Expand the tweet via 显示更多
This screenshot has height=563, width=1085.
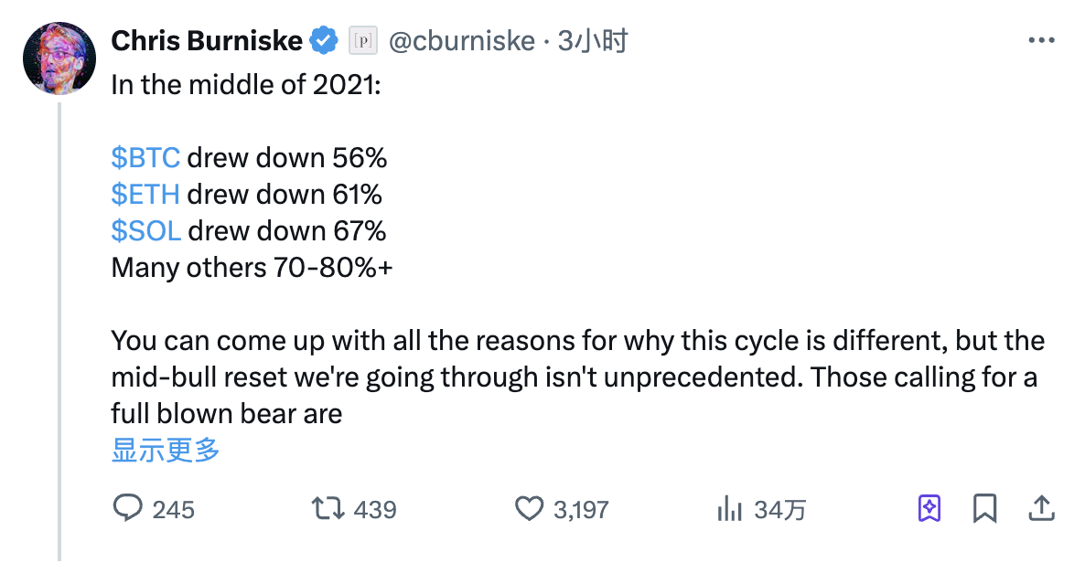coord(163,450)
